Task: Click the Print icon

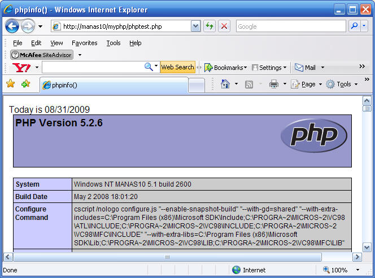Action: click(x=274, y=84)
